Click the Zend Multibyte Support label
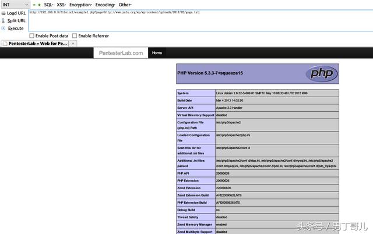 pos(195,232)
